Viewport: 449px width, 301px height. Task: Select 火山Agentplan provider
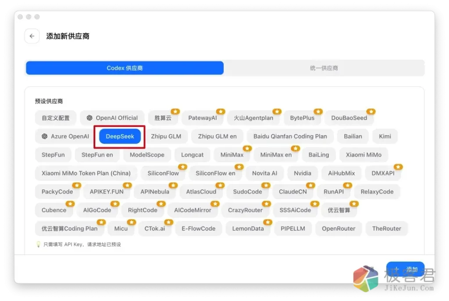pos(253,118)
